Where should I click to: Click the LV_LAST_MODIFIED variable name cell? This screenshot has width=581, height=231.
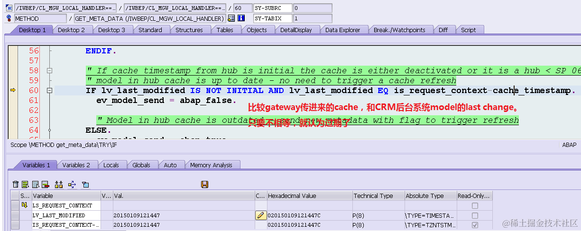(65, 215)
